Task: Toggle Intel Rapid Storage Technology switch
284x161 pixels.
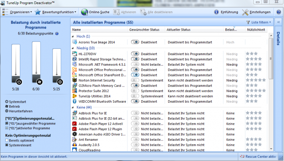Action: coord(135,59)
